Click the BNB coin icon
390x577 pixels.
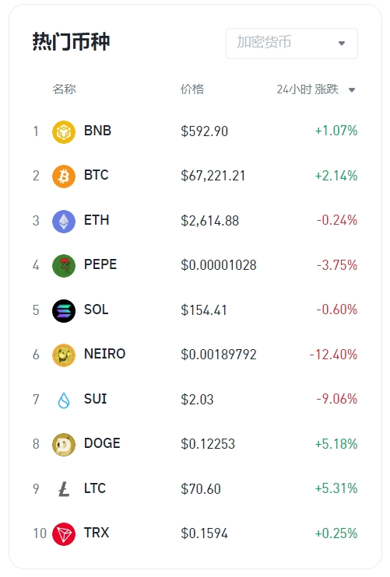[64, 131]
